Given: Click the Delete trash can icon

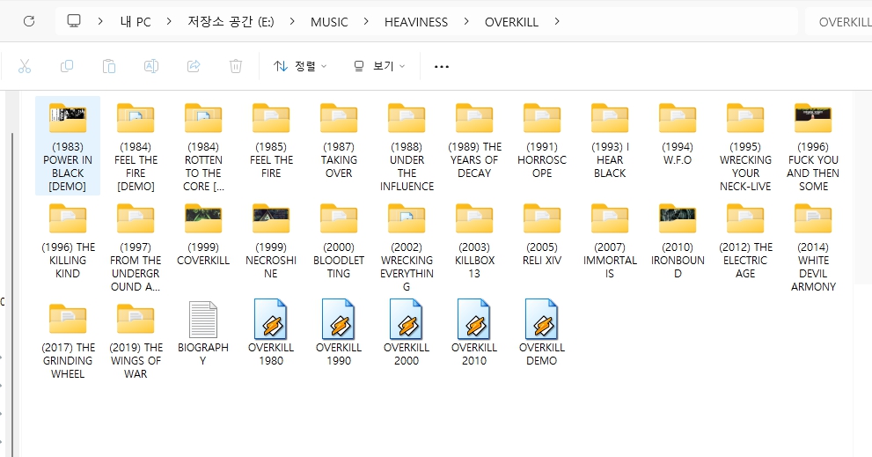Looking at the screenshot, I should pyautogui.click(x=236, y=66).
